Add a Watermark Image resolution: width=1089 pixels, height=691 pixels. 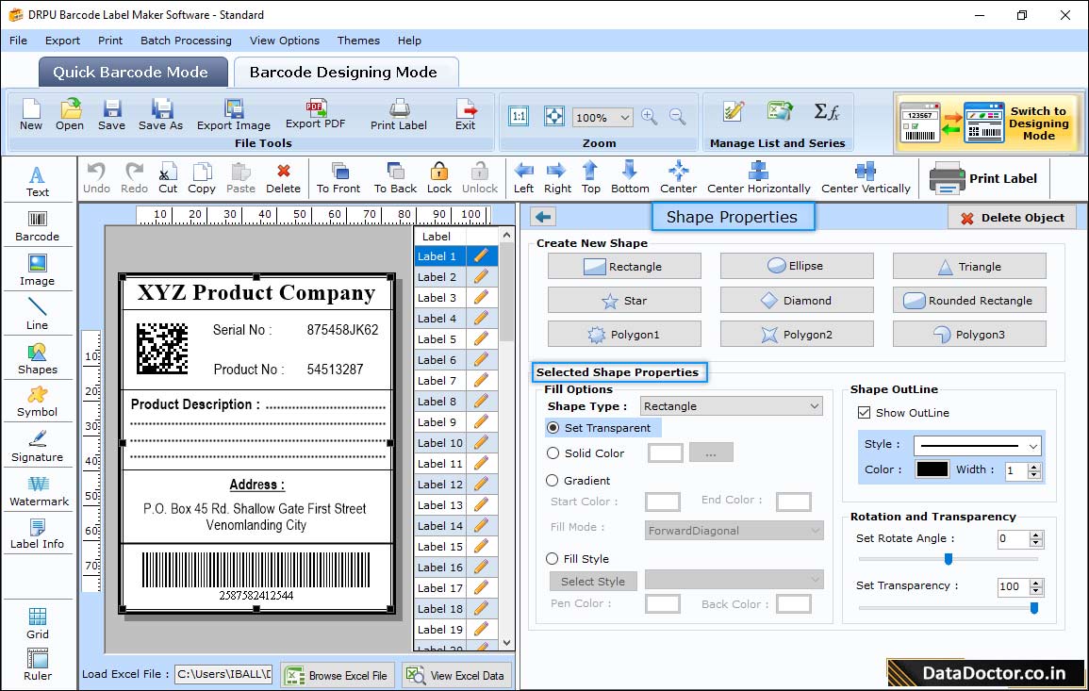(x=38, y=490)
